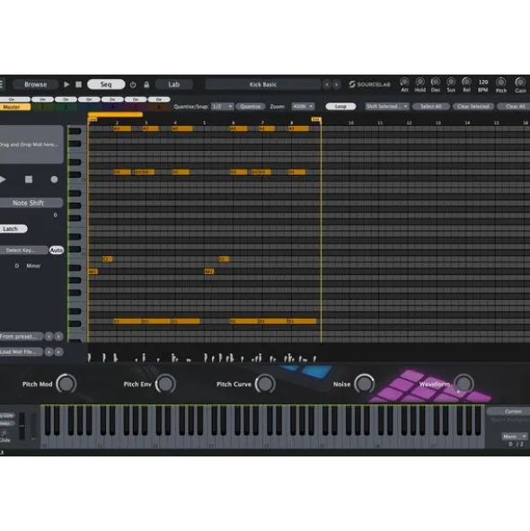Click the Clear All button
Image resolution: width=530 pixels, height=531 pixels.
point(515,106)
